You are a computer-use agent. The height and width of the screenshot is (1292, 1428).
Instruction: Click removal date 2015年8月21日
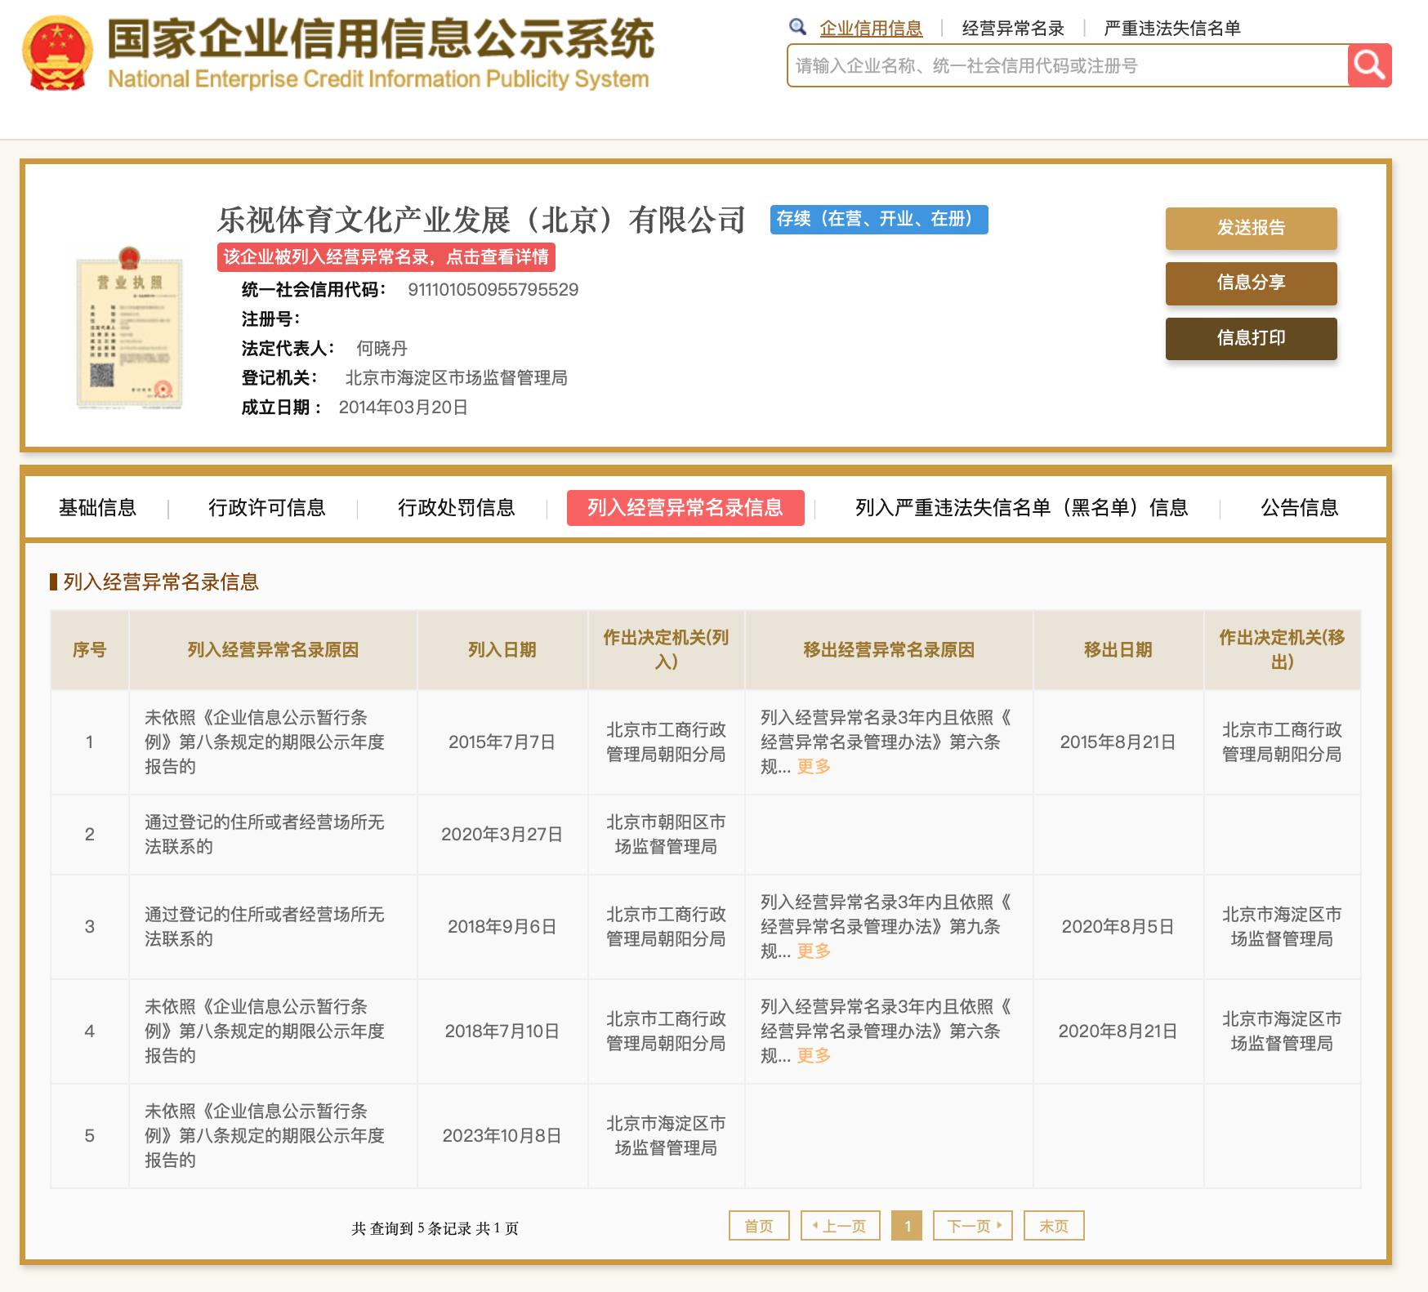point(1118,742)
